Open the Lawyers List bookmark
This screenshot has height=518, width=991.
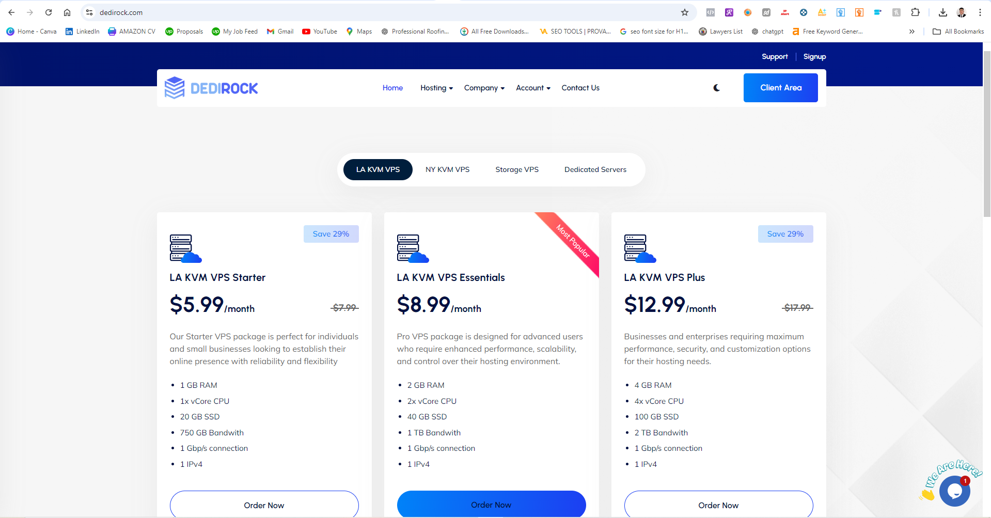pyautogui.click(x=721, y=32)
